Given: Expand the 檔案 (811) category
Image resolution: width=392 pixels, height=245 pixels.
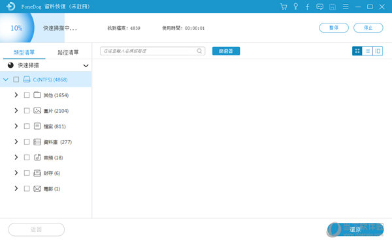Looking at the screenshot, I should [16, 126].
